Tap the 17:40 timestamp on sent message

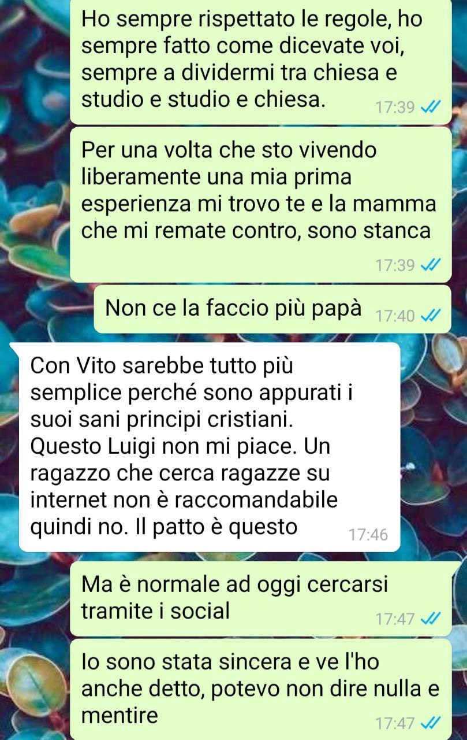tap(395, 316)
